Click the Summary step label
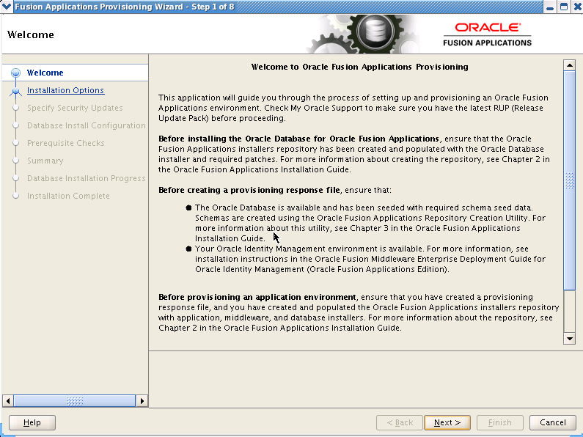 click(x=45, y=161)
